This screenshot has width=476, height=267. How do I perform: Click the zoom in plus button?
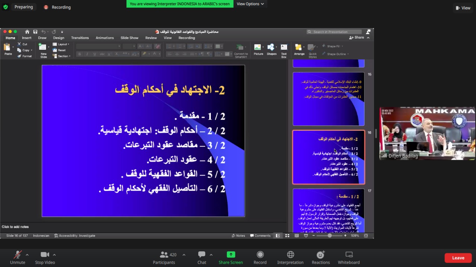pyautogui.click(x=345, y=236)
